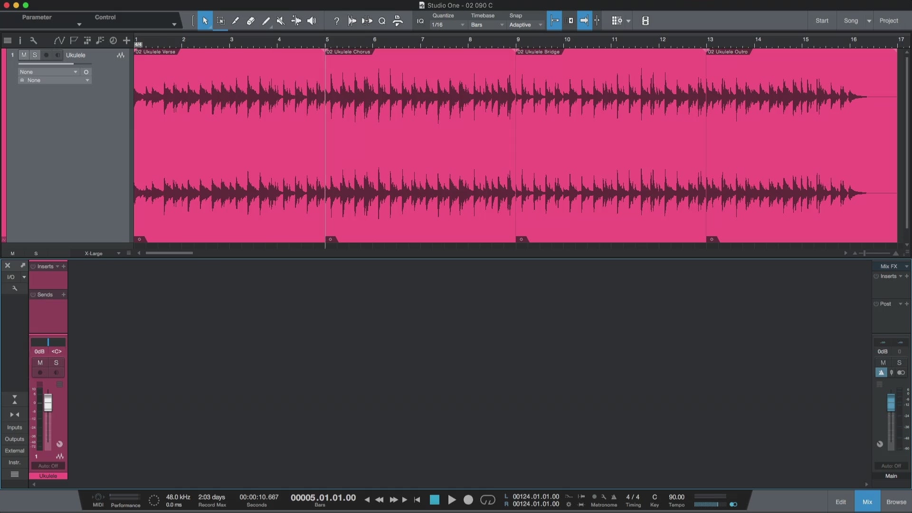Screen dimensions: 912x513
Task: Select the Mute tool
Action: [280, 21]
